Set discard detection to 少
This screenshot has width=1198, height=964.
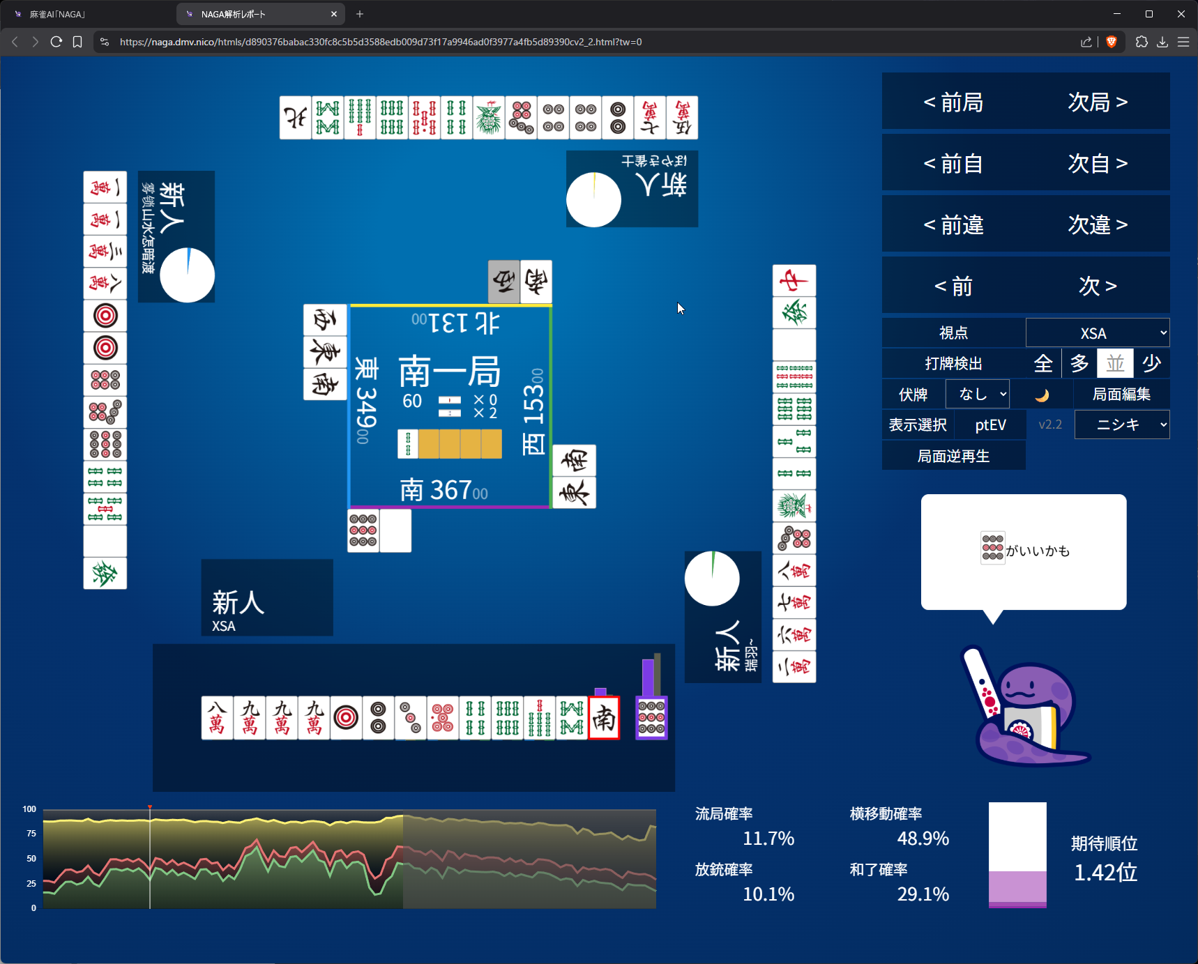tap(1151, 363)
